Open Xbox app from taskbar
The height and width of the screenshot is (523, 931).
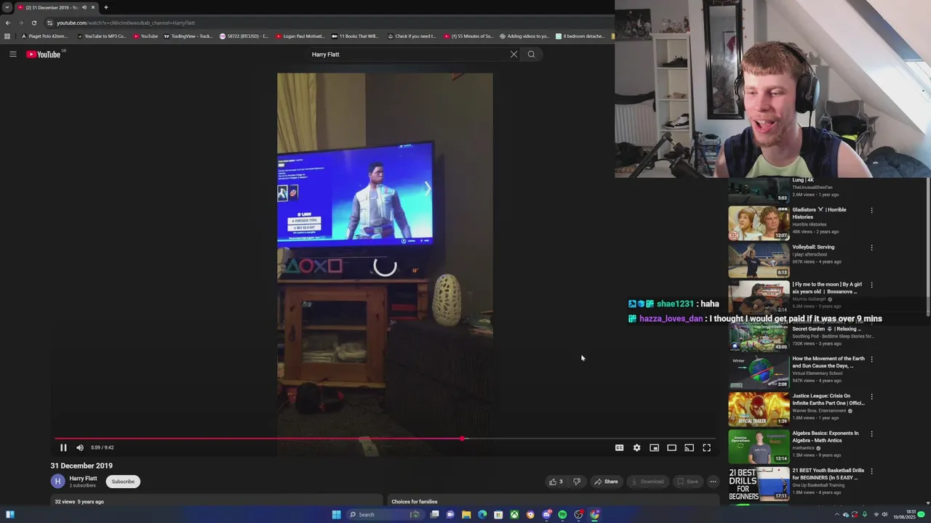click(x=514, y=514)
